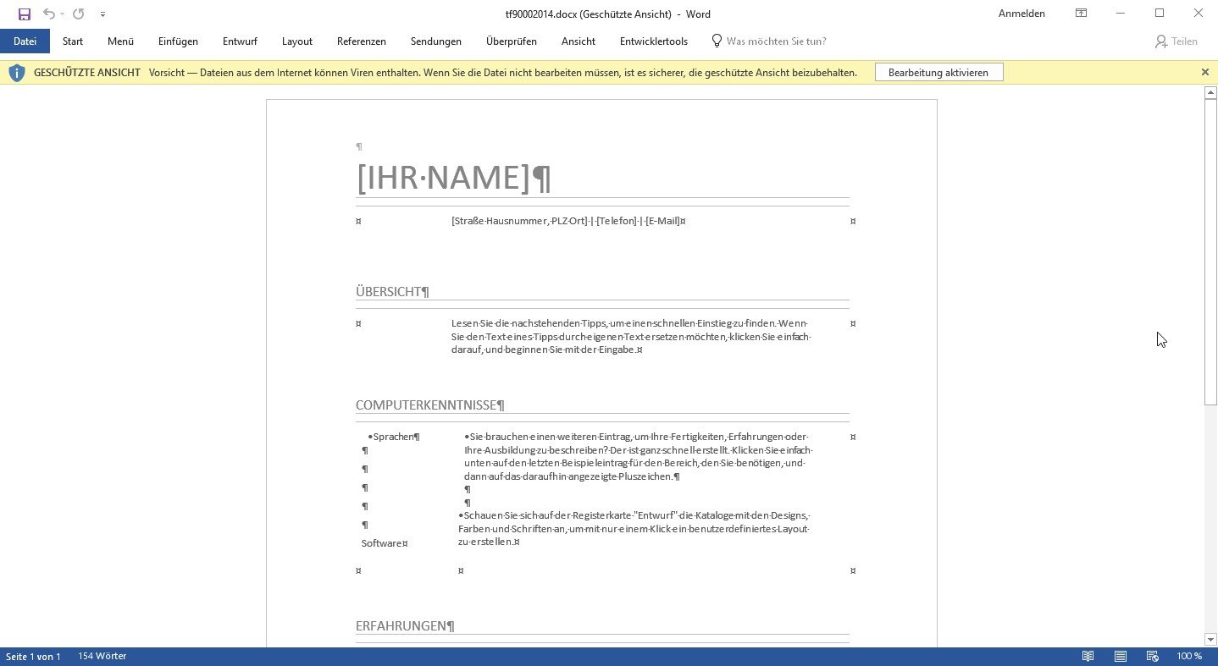
Task: Open the Datei tab
Action: click(25, 41)
